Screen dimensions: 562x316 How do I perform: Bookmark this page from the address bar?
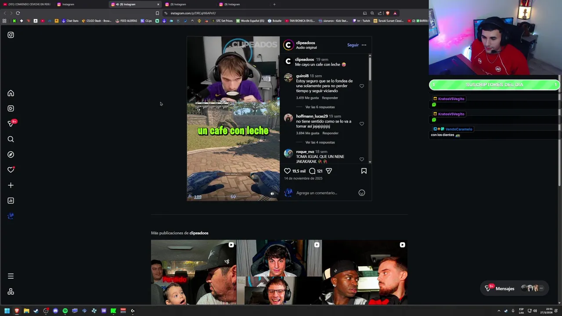pyautogui.click(x=157, y=13)
